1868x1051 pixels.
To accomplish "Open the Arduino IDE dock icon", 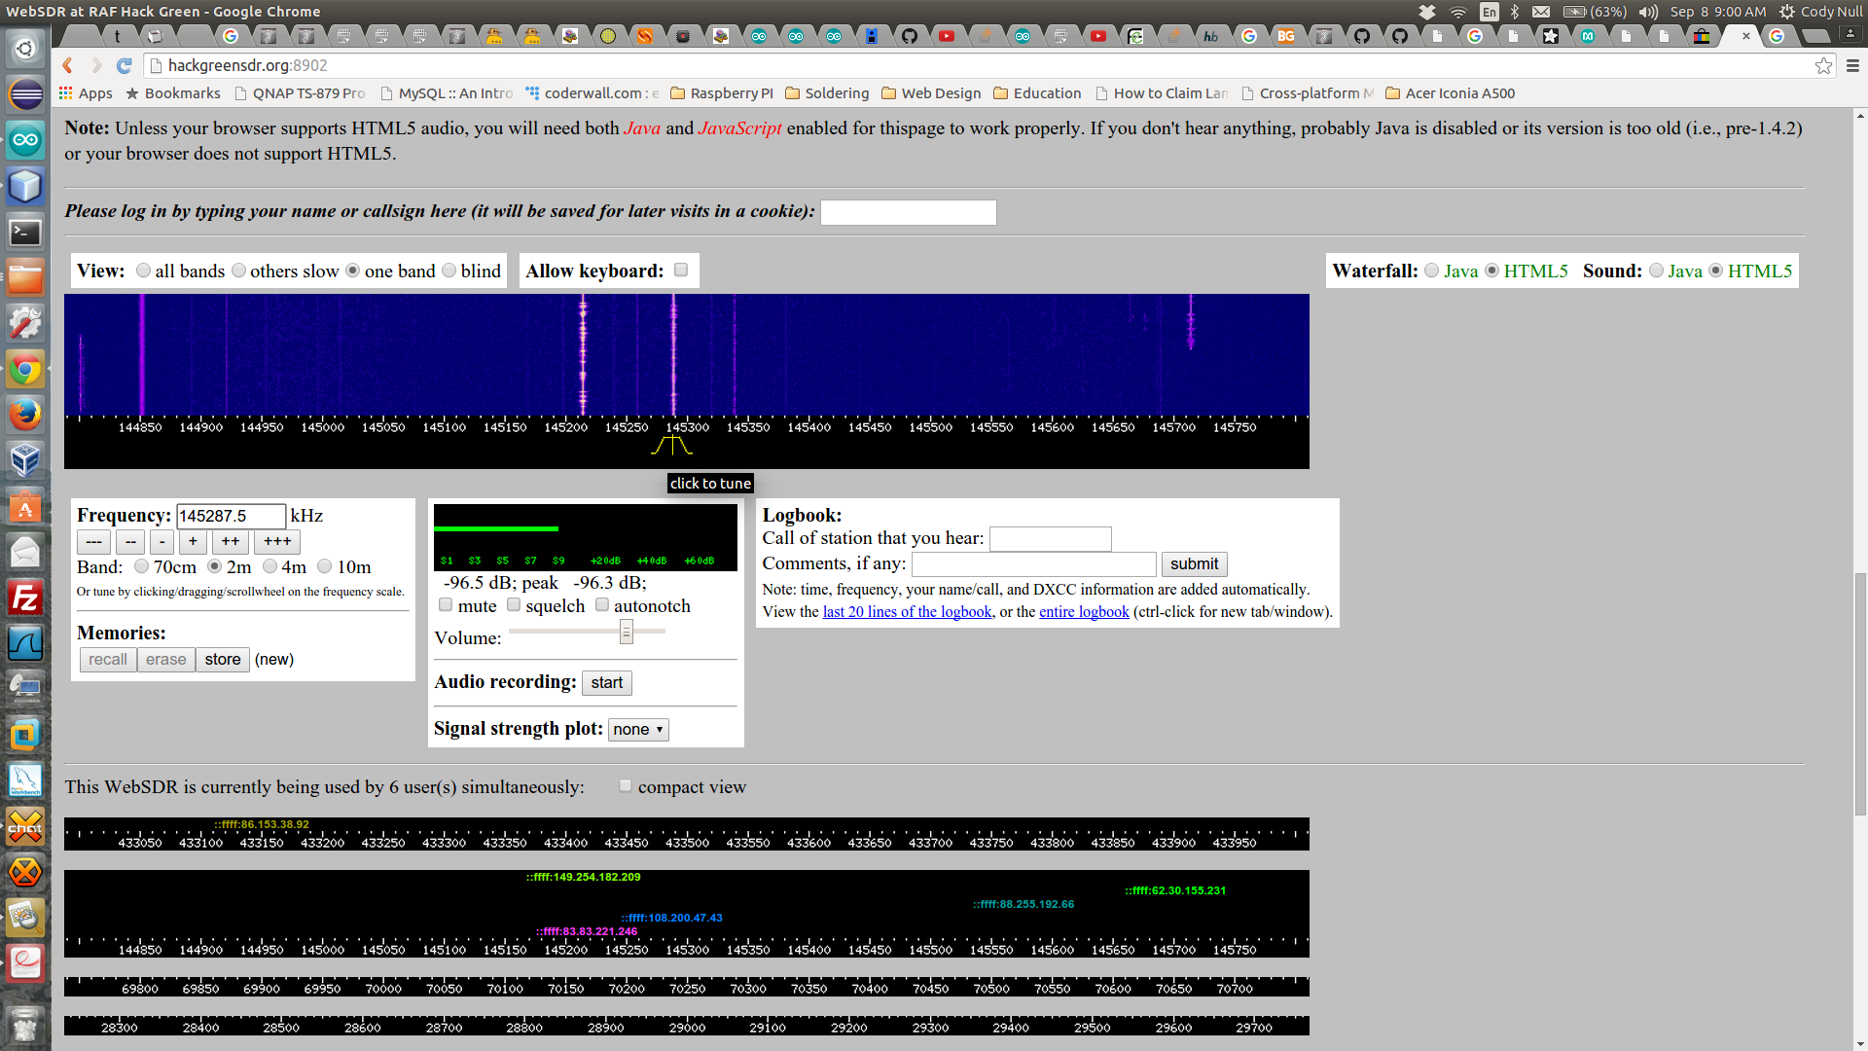I will click(x=25, y=140).
